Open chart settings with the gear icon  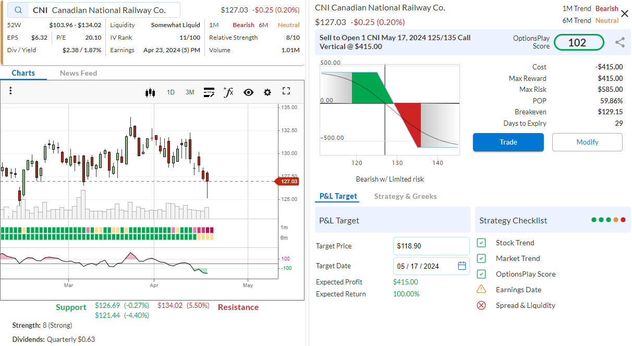click(x=268, y=92)
